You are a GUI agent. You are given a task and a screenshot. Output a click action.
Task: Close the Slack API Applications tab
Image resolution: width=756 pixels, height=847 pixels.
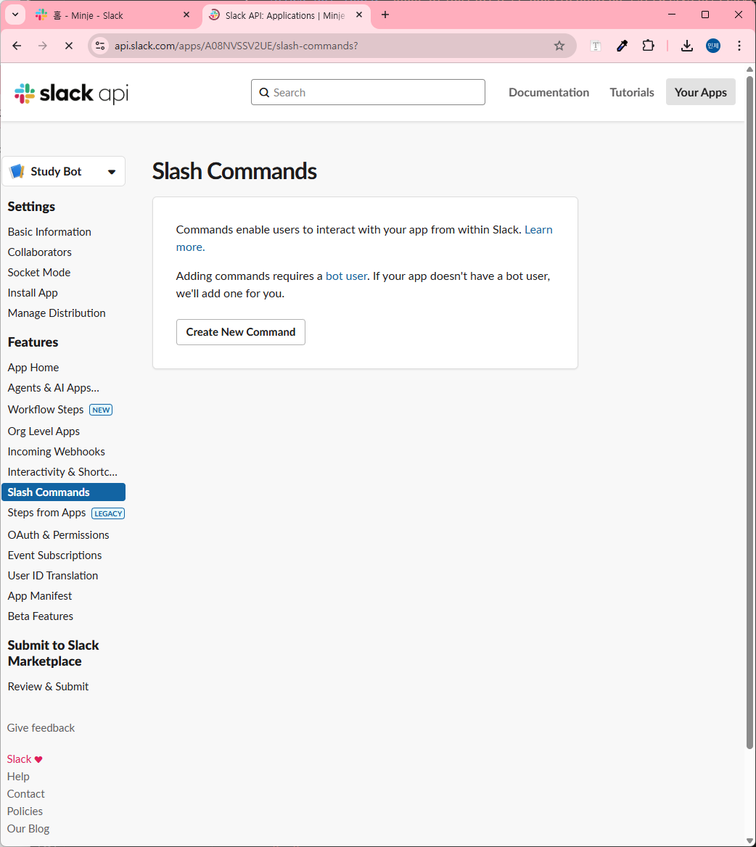(x=359, y=15)
